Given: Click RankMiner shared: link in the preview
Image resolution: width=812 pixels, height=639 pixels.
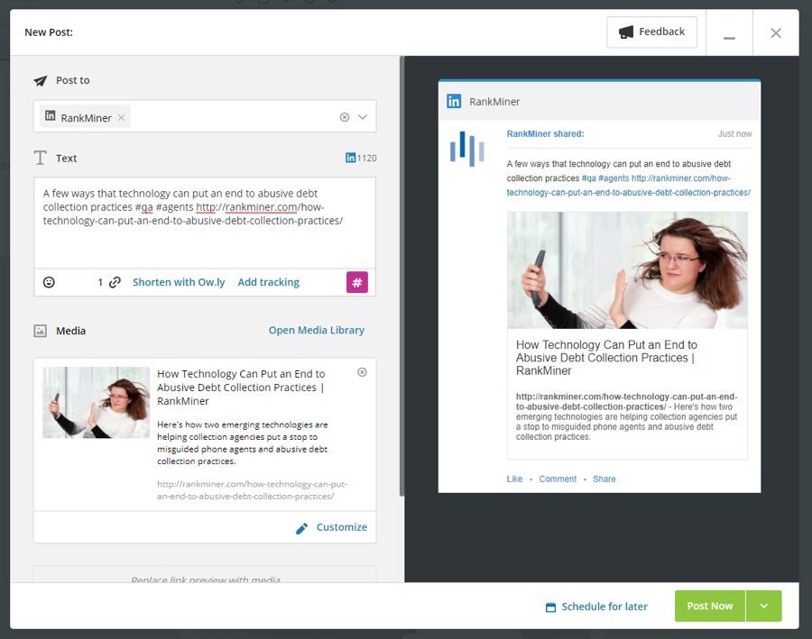Looking at the screenshot, I should [x=545, y=133].
